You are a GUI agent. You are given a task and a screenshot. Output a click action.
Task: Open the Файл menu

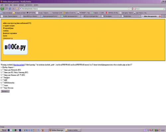point(2,5)
